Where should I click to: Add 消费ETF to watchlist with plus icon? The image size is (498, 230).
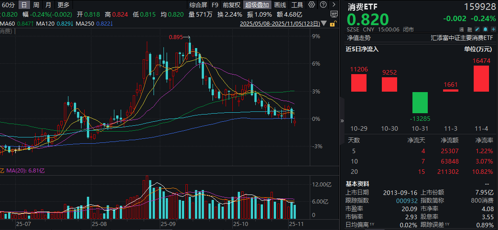click(x=493, y=30)
